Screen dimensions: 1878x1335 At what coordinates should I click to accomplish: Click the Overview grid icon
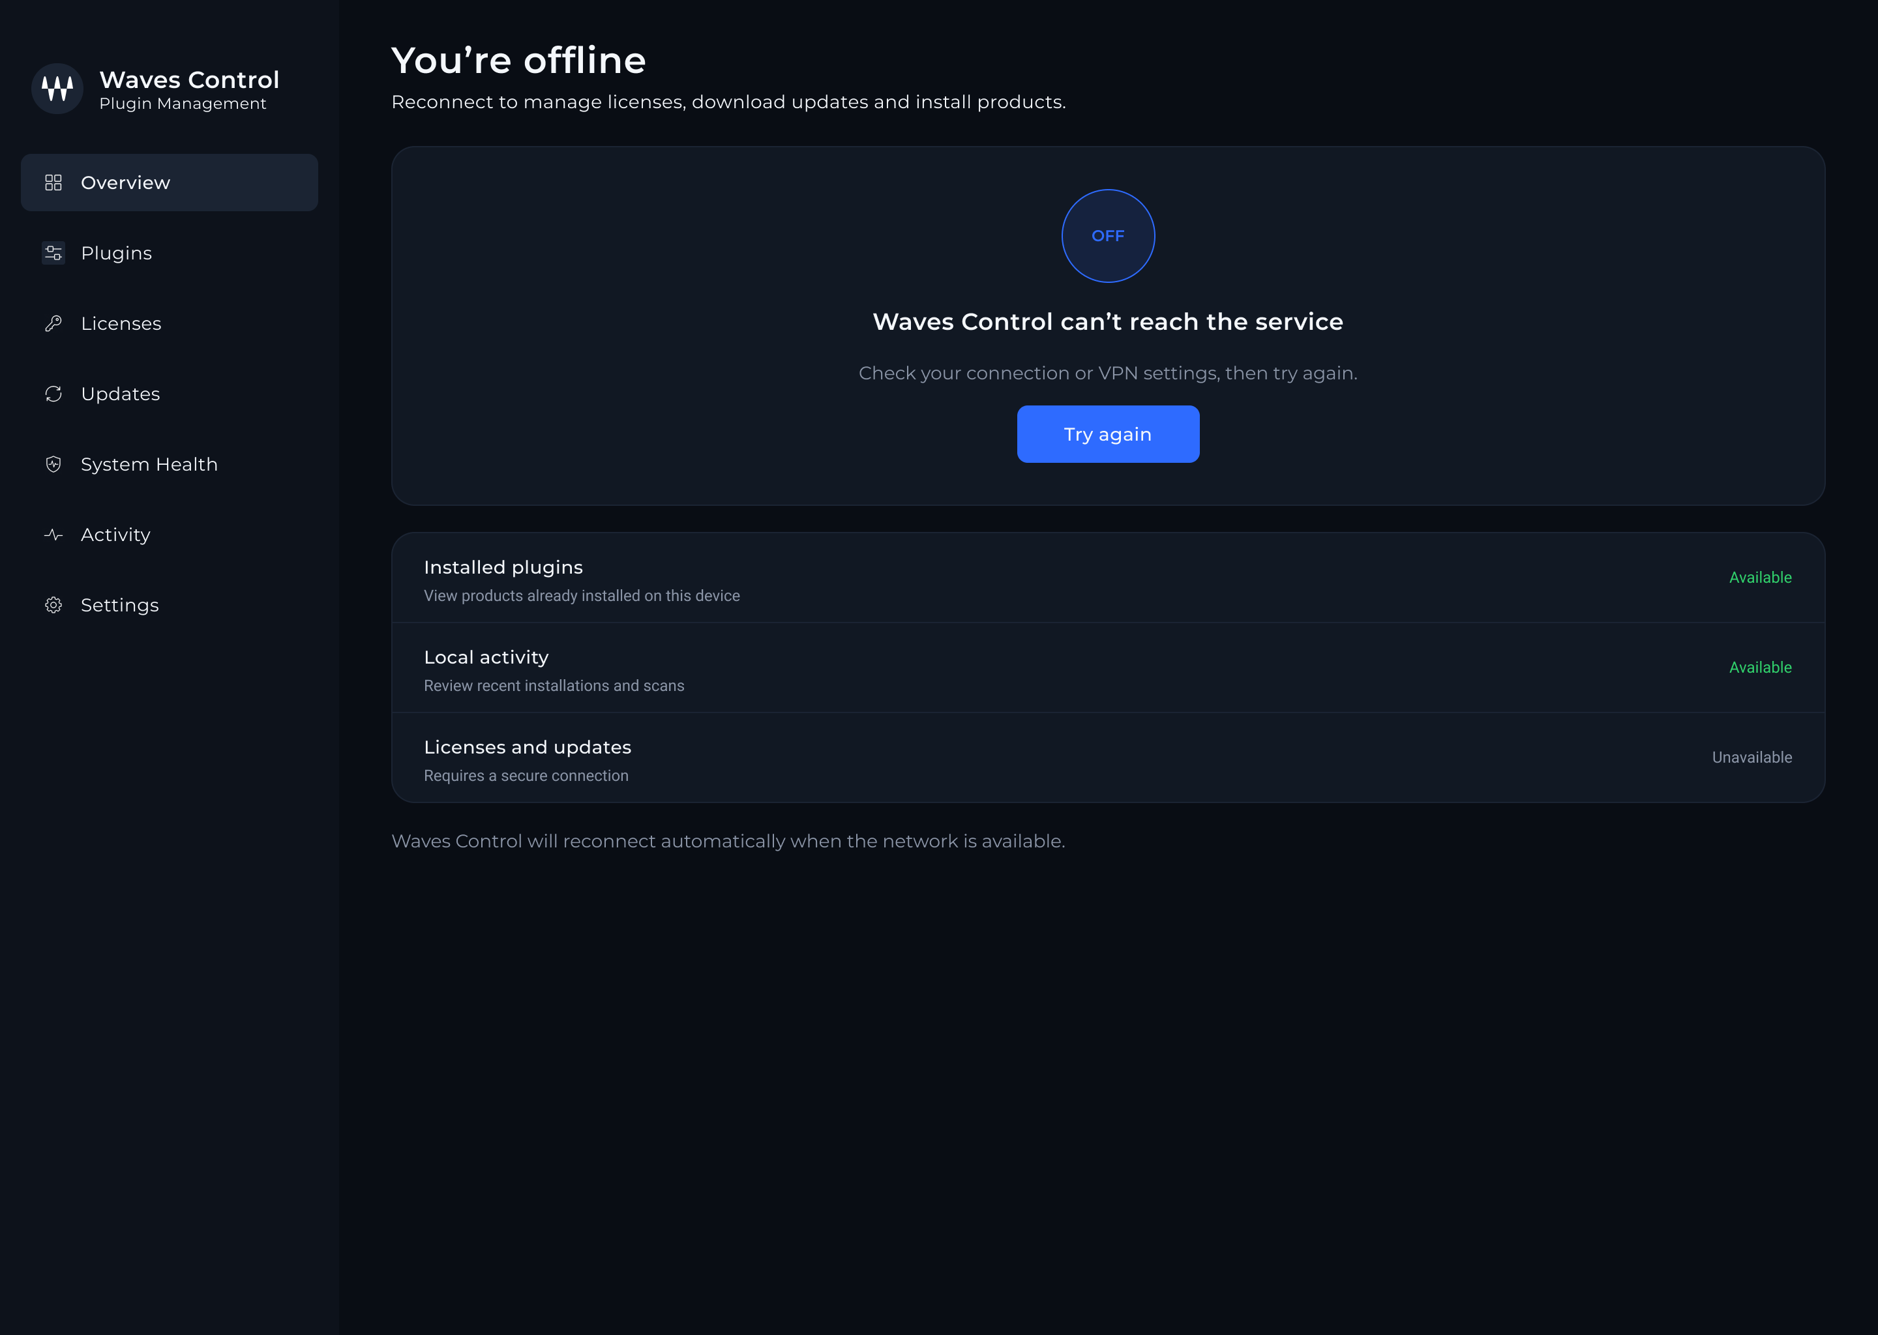coord(53,183)
